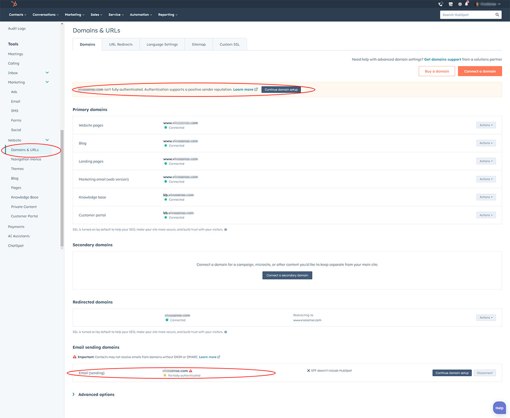The width and height of the screenshot is (510, 418).
Task: Click Connect a secondary domain
Action: pos(287,275)
